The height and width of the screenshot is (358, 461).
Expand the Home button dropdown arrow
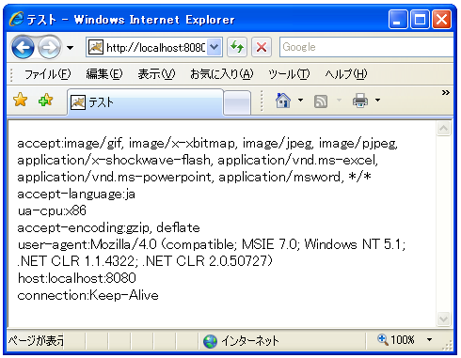click(x=300, y=101)
